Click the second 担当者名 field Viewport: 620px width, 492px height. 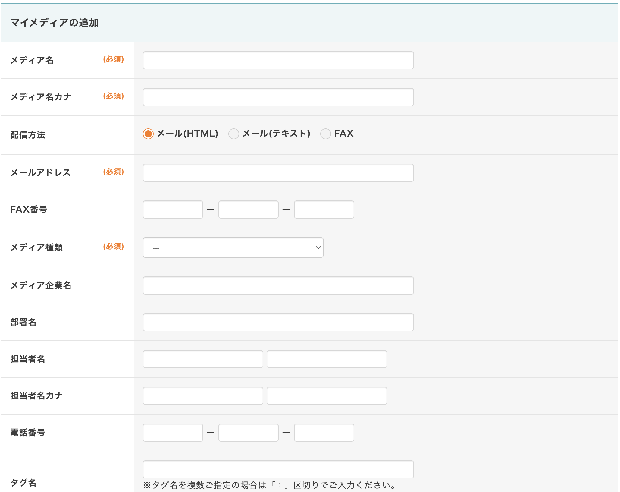pos(327,359)
